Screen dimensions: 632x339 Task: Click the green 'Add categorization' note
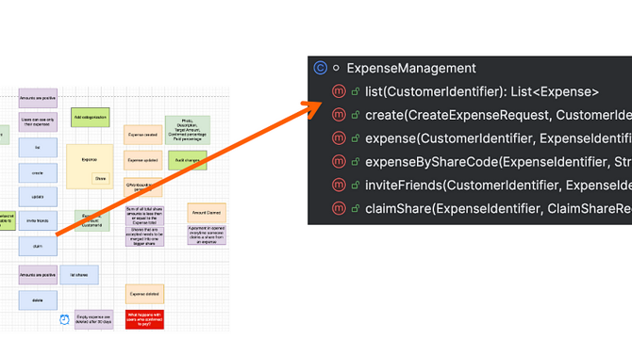pos(91,118)
